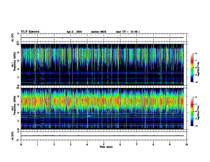This screenshot has width=210, height=162.
Task: Click the ch.1 voltage waveform trace
Action: coord(102,38)
